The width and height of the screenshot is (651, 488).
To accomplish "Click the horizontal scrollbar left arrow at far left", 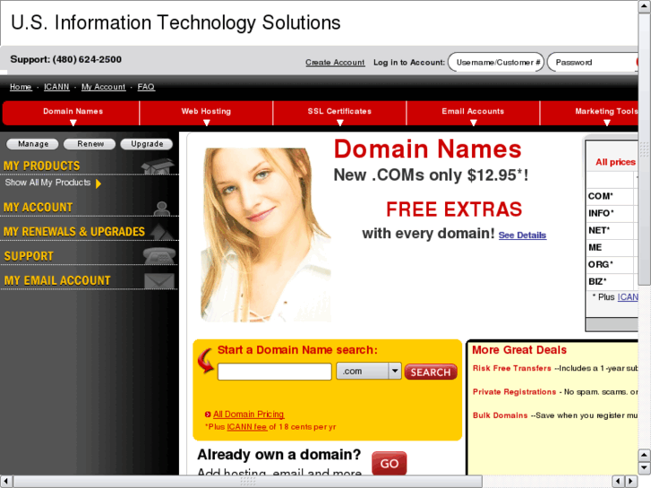I will coord(6,482).
